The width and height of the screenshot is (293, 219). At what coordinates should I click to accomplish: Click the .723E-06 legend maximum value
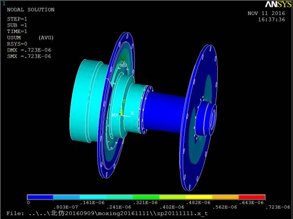tap(277, 207)
